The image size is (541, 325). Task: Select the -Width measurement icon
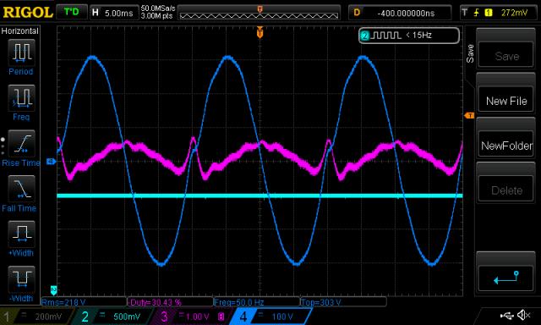(x=21, y=279)
